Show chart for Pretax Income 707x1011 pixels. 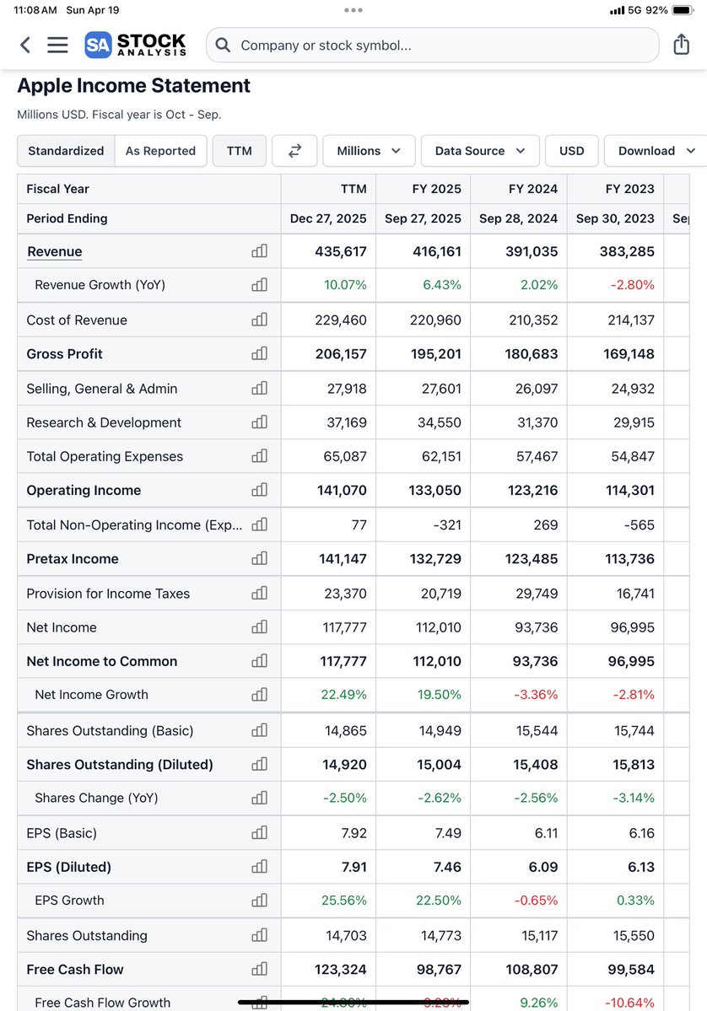[259, 558]
